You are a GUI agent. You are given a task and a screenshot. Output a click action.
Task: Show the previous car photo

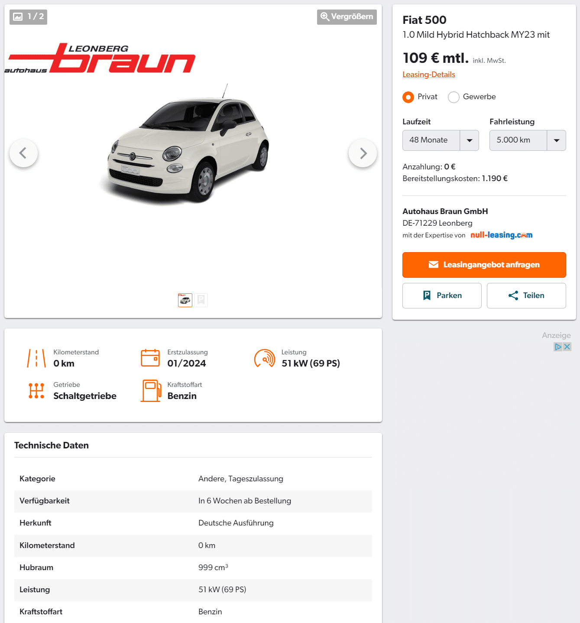click(x=23, y=153)
